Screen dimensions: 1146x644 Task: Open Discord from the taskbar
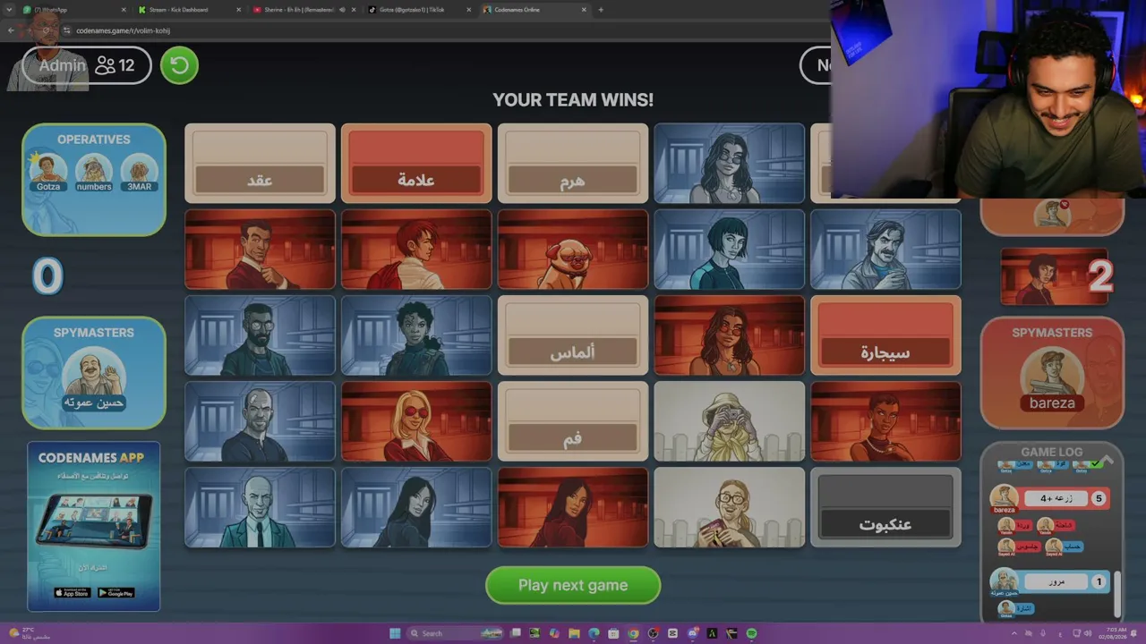point(692,633)
